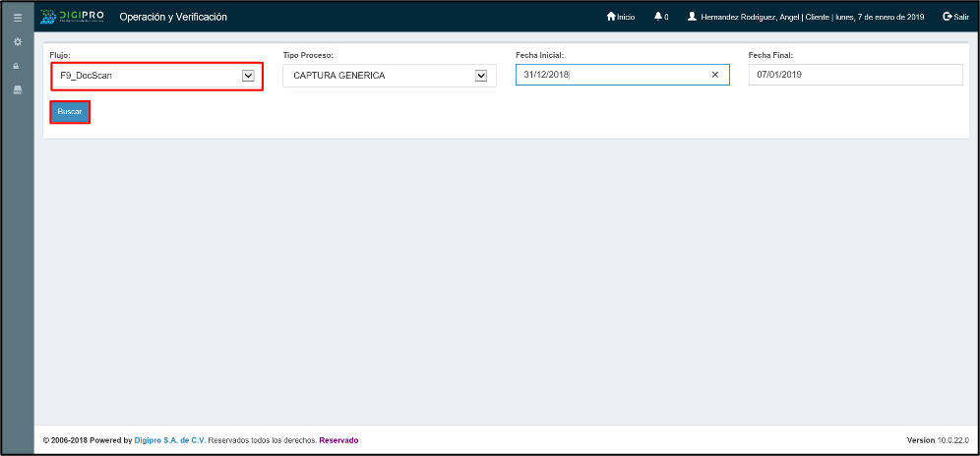This screenshot has width=980, height=456.
Task: Click the DigiPro logo
Action: 71,17
